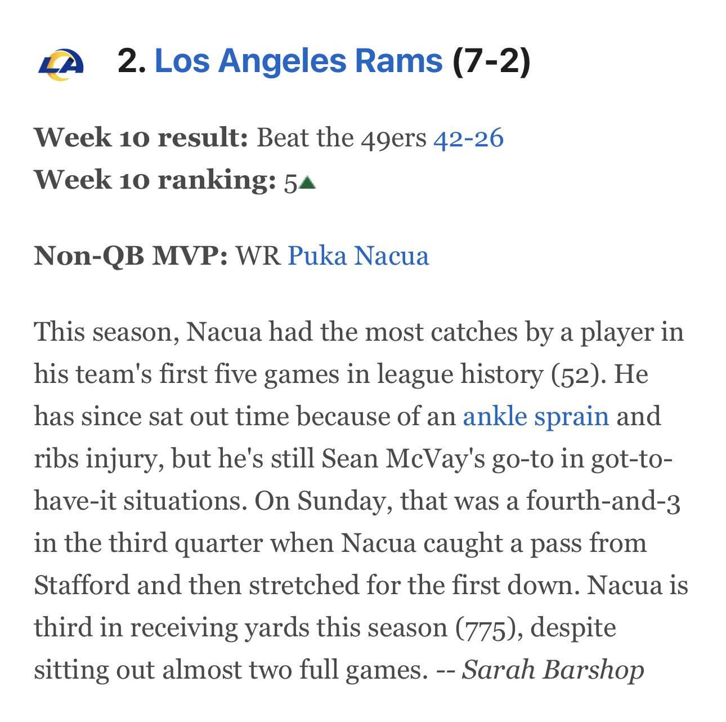Click the 'Beat the 49ers' text
The width and height of the screenshot is (726, 722).
pos(341,138)
